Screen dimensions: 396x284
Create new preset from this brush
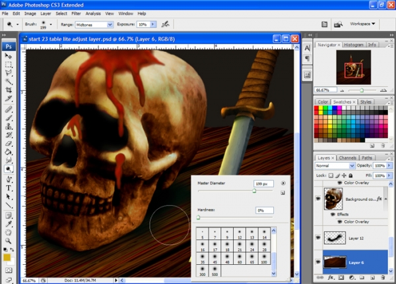click(x=283, y=193)
